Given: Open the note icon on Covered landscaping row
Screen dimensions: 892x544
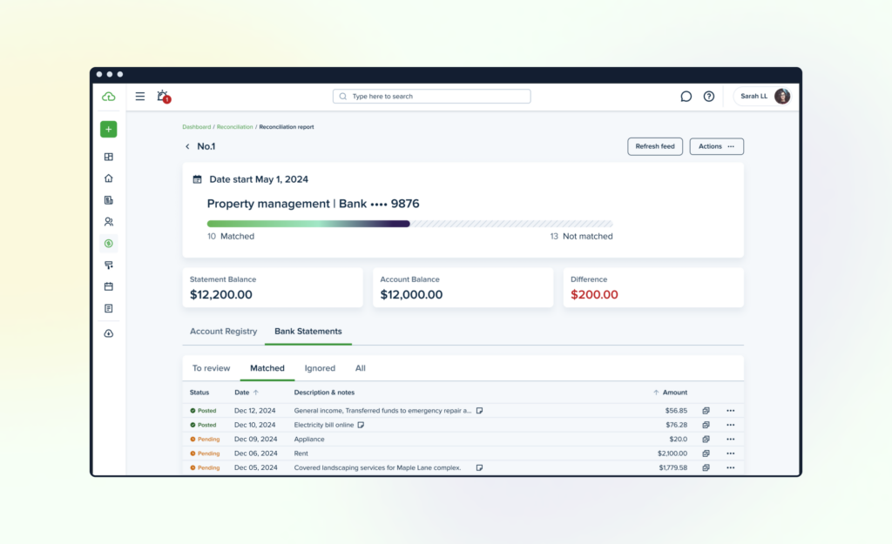Looking at the screenshot, I should pos(480,467).
